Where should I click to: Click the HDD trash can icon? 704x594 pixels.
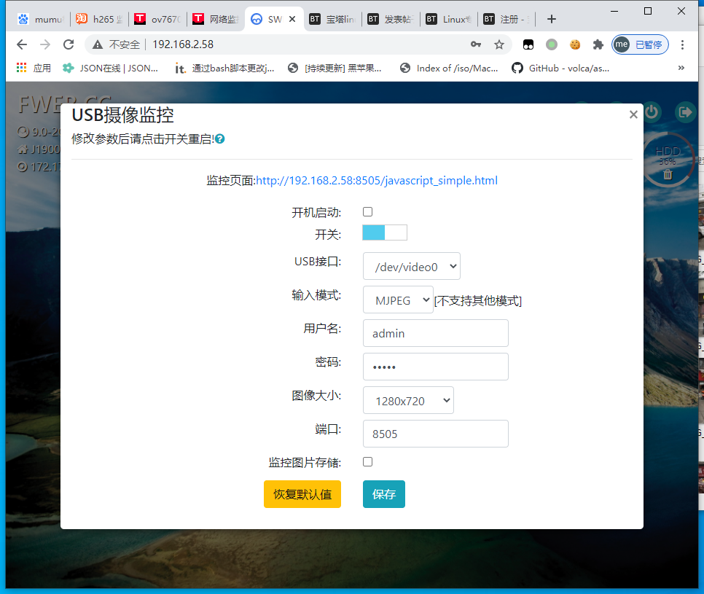point(668,174)
